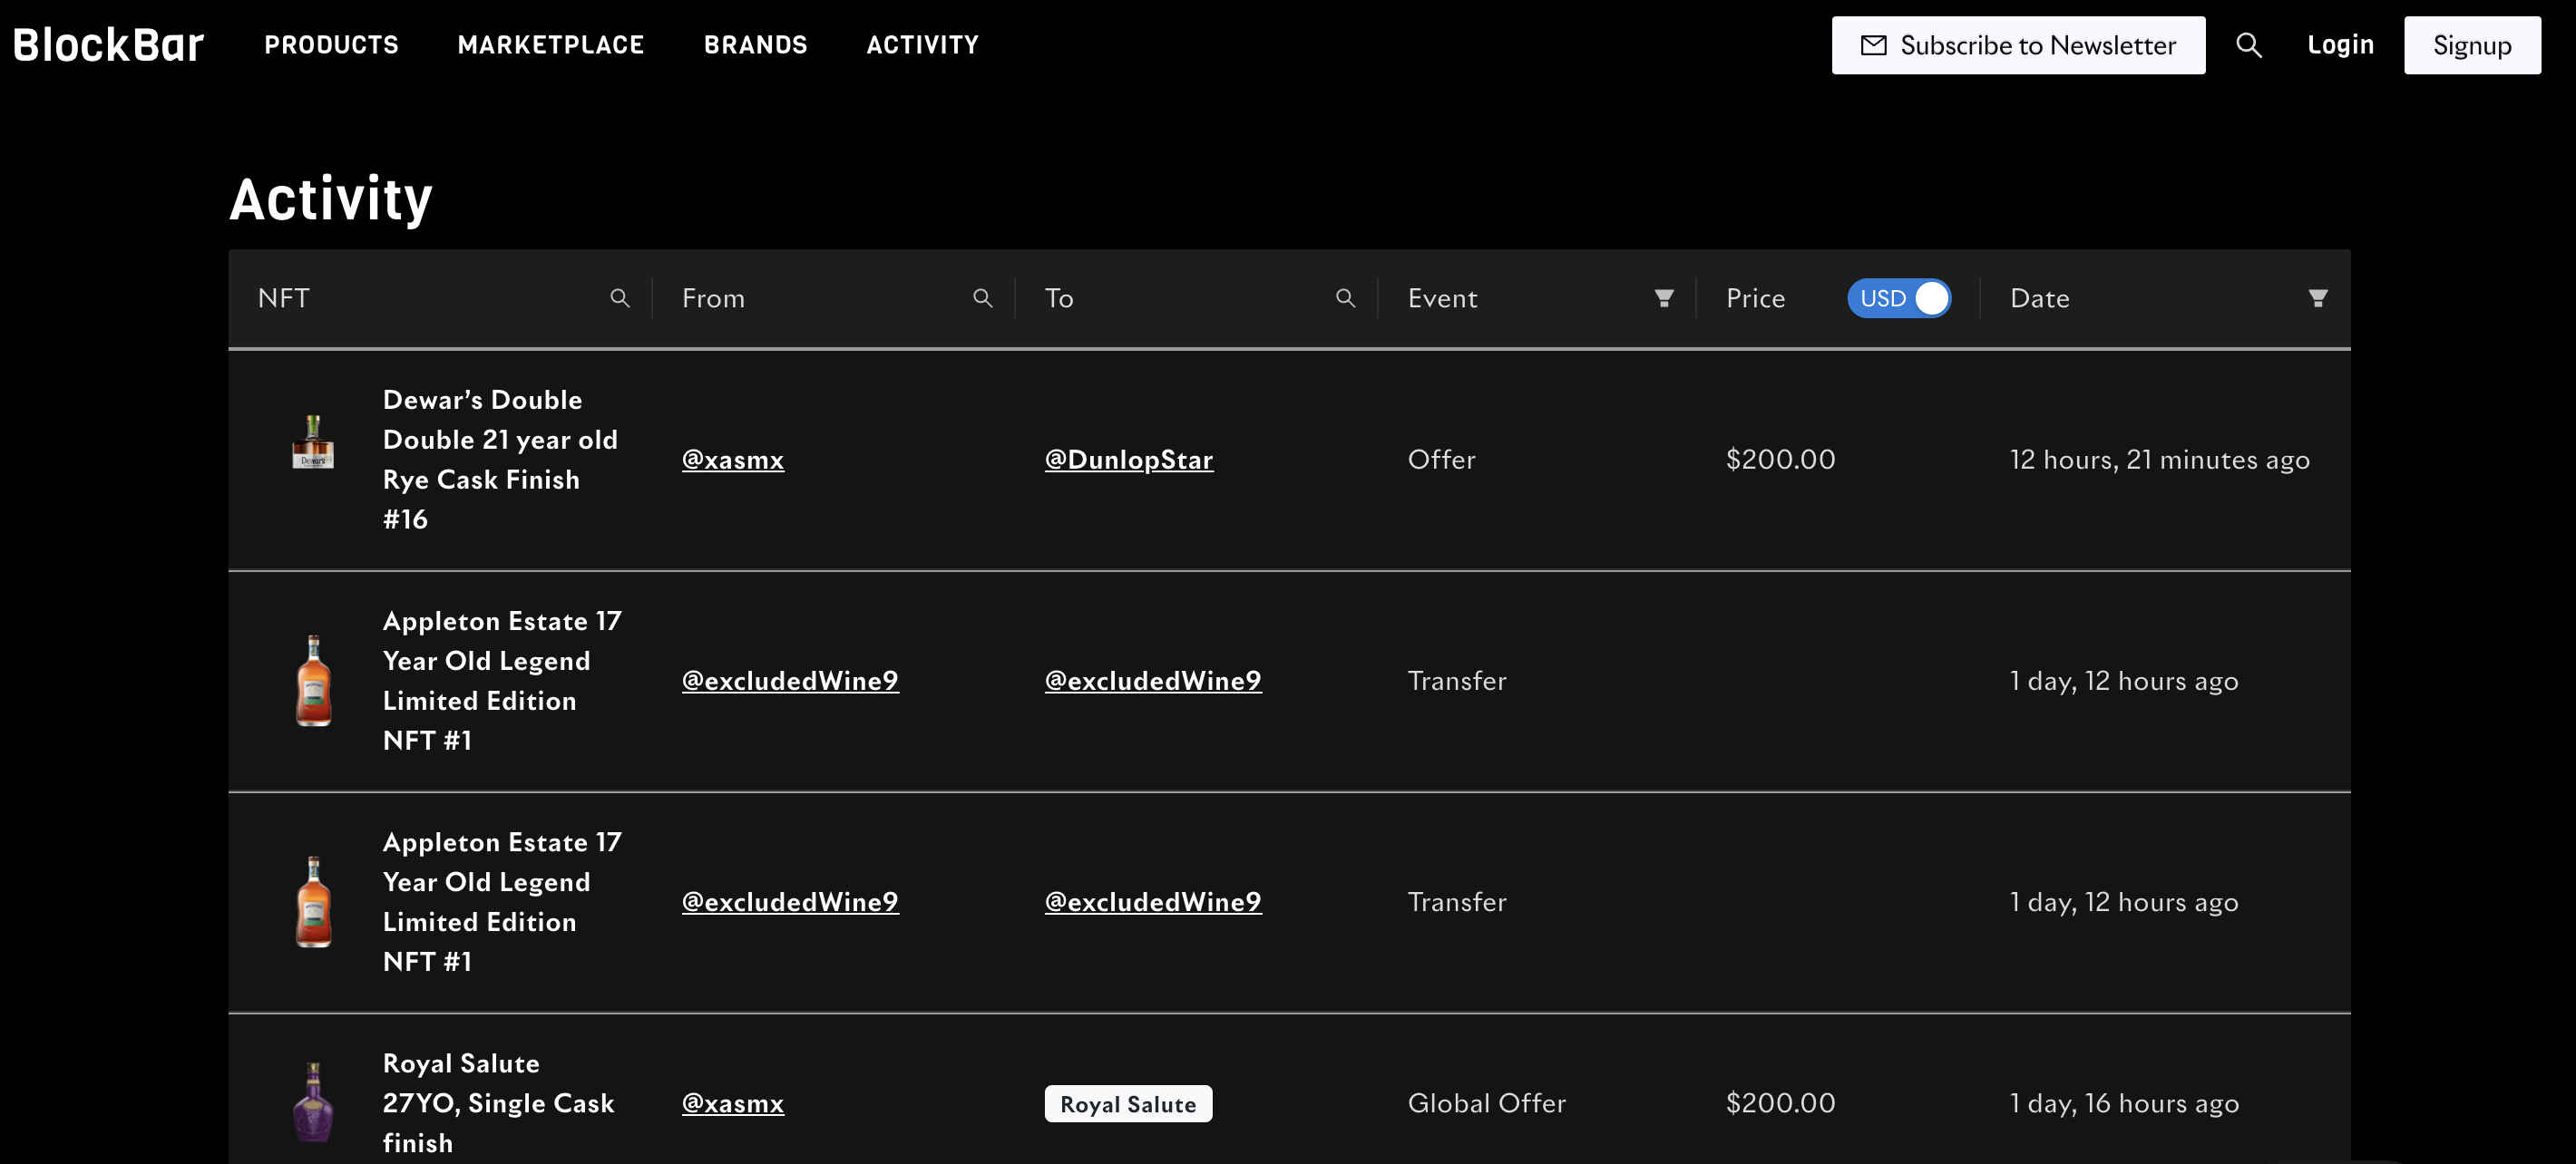Open the first Appleton Estate bottle image
2576x1164 pixels.
tap(312, 681)
